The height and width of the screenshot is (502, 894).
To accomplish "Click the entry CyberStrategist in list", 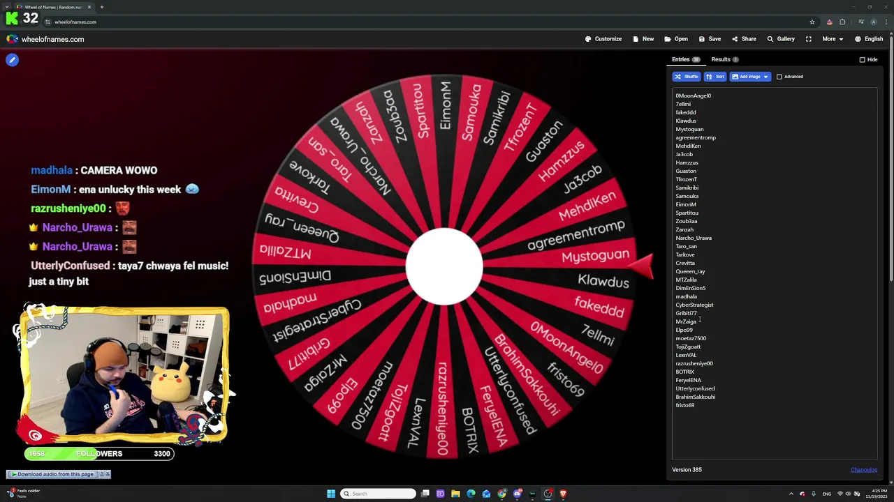I will click(694, 305).
